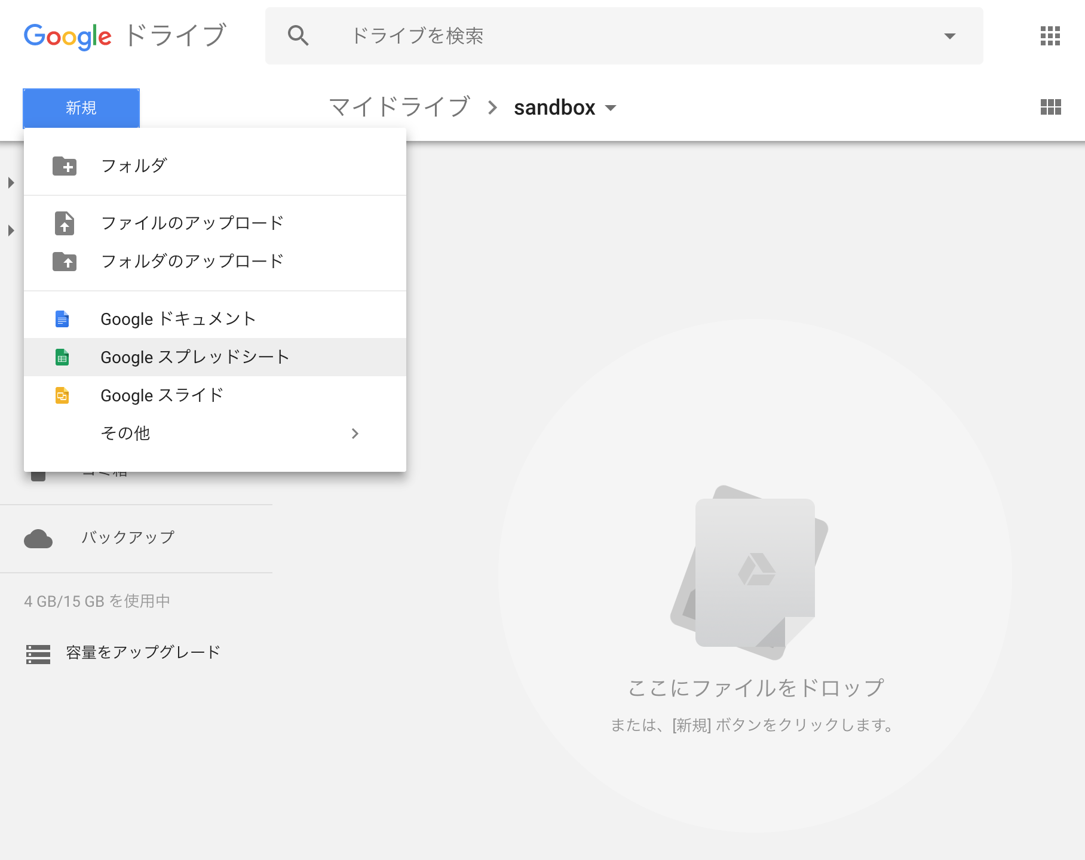This screenshot has width=1085, height=860.
Task: Click the Google Docs blue icon
Action: pos(62,319)
